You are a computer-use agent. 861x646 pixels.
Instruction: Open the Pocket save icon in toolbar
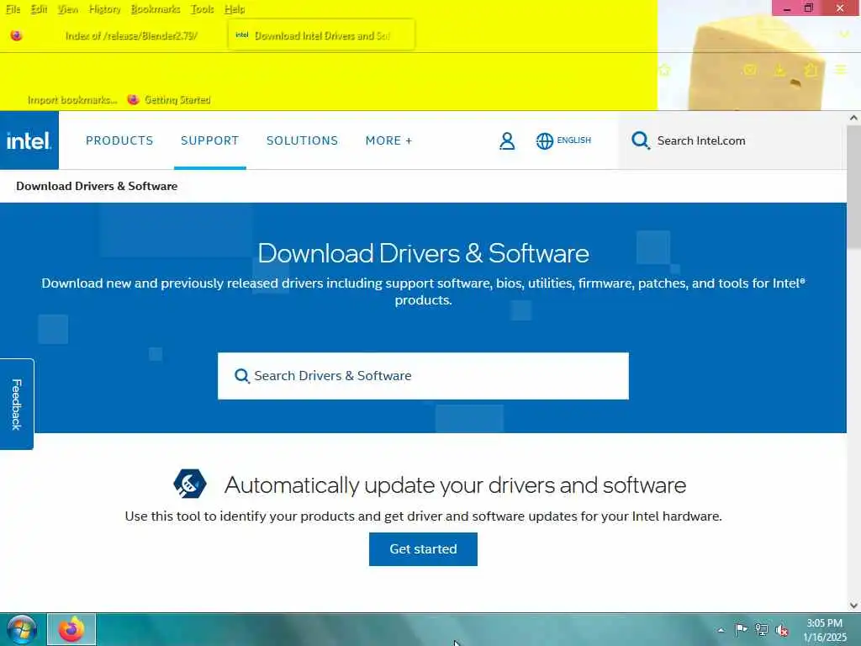(x=749, y=70)
